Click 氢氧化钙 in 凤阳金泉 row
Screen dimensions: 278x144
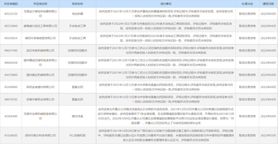click(x=77, y=87)
